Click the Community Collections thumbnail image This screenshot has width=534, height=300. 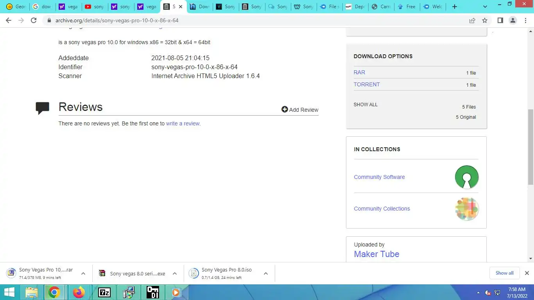click(x=466, y=209)
